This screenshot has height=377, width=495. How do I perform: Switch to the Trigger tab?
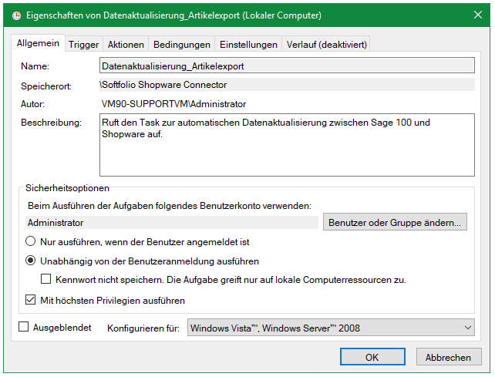[x=83, y=45]
